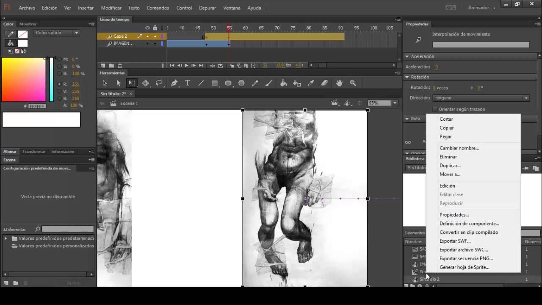Select the white arrow Subselection tool
Screen dimensions: 542x305
[x=119, y=83]
